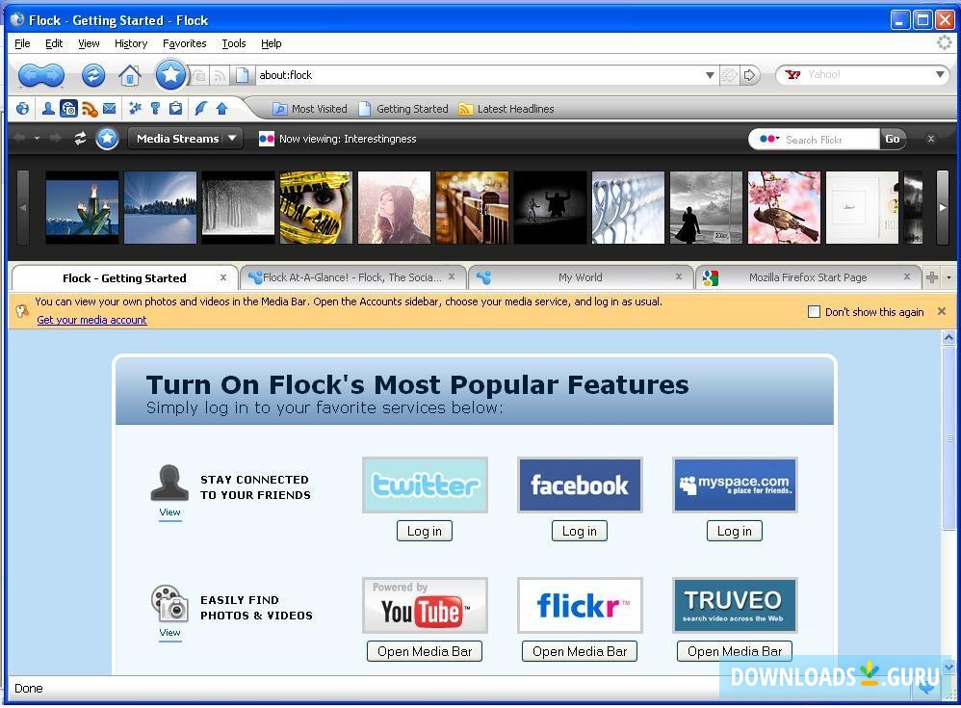Click the media bar back arrow
Image resolution: width=961 pixels, height=708 pixels.
pyautogui.click(x=19, y=139)
